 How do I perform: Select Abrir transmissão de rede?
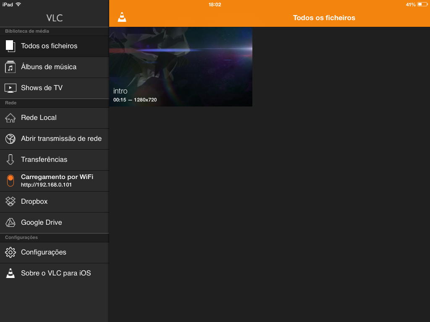(54, 139)
